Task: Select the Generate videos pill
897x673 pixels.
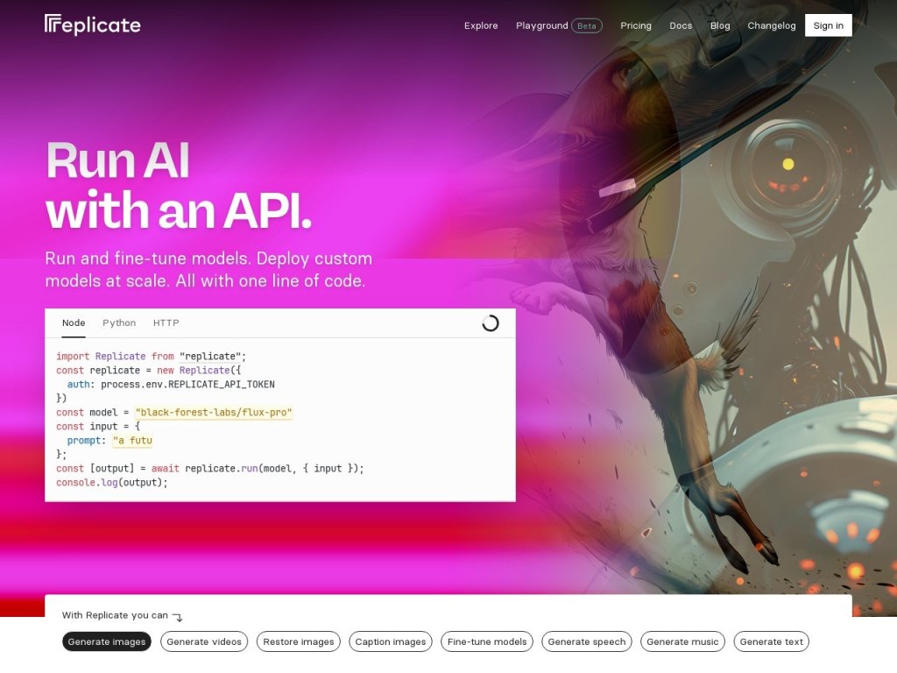Action: pos(204,641)
